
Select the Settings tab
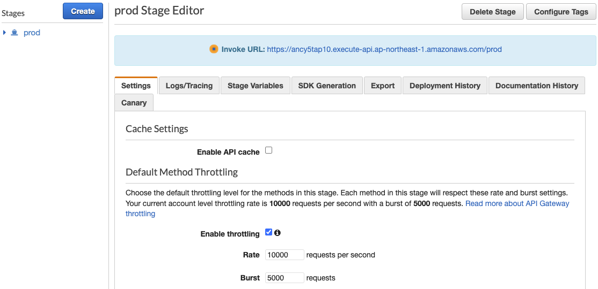click(136, 86)
